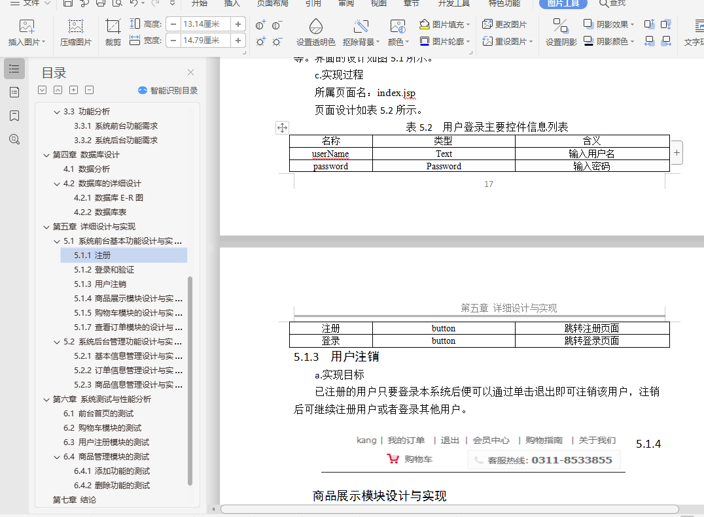Click the width field 14.79厘米
The height and width of the screenshot is (517, 704).
coord(205,41)
